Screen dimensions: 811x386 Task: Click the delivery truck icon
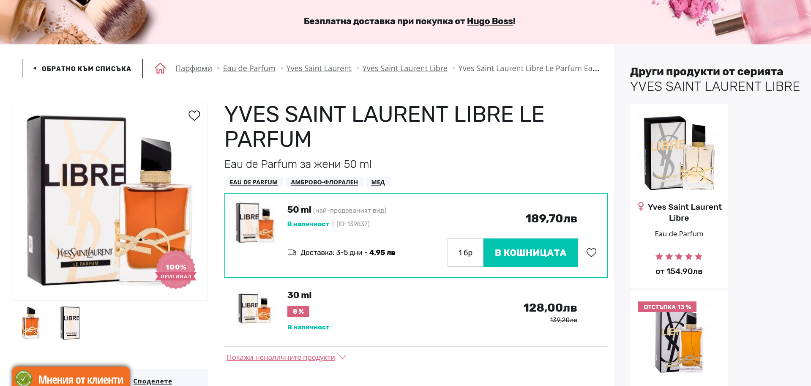[292, 252]
